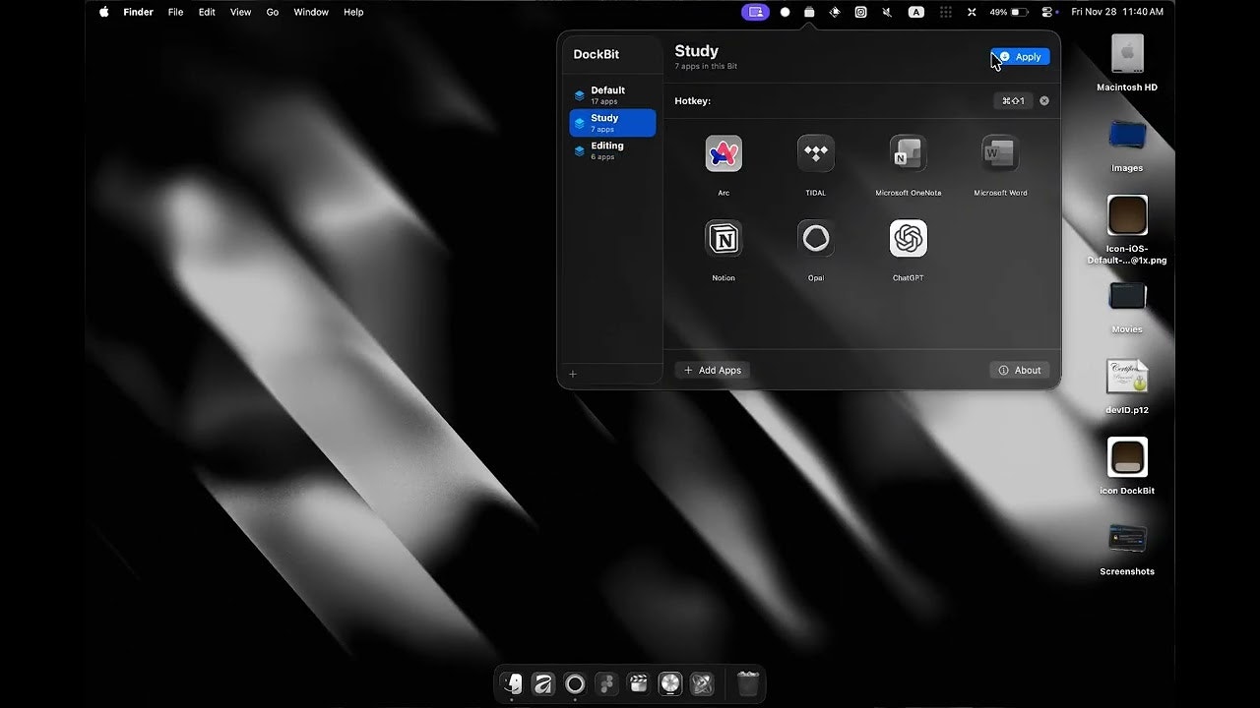The height and width of the screenshot is (708, 1260).
Task: Click the highlighted screen-sharing menu bar icon
Action: click(x=755, y=12)
